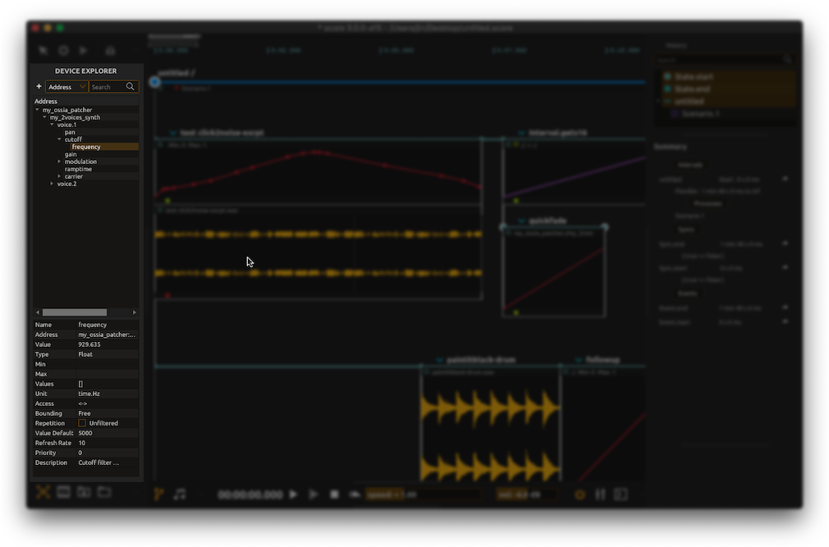Click the reinitialize icon after the stop button
This screenshot has height=547, width=829.
coord(355,495)
